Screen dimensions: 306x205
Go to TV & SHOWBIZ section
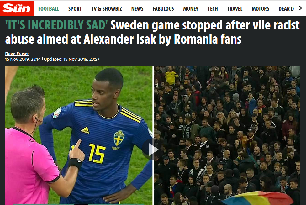[x=107, y=9]
